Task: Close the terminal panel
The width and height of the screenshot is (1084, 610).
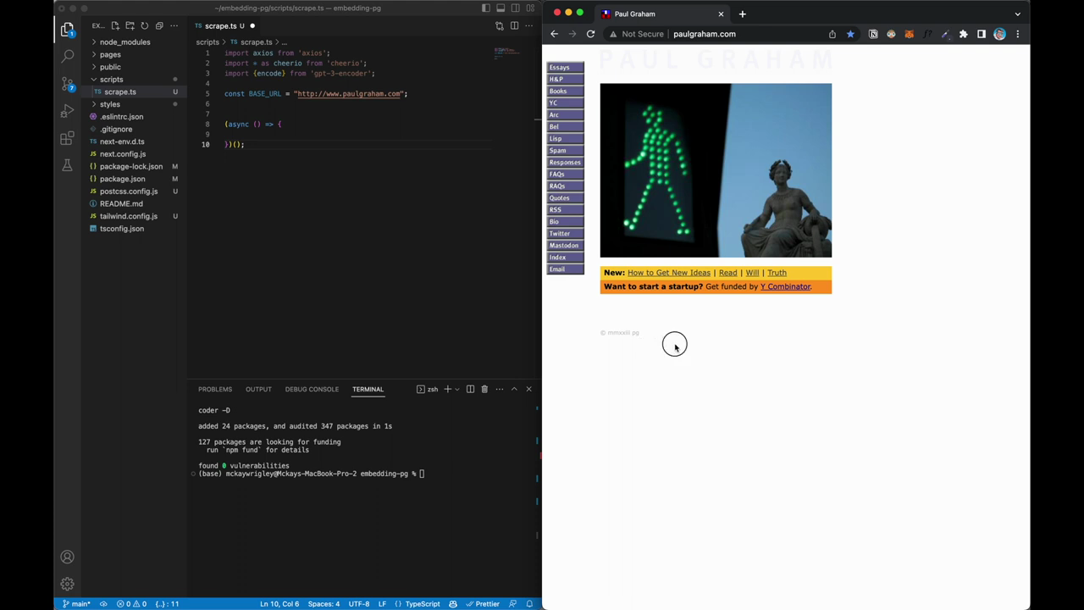Action: (x=528, y=389)
